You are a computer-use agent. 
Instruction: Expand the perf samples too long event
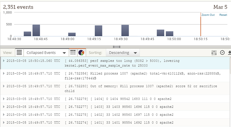[3, 61]
